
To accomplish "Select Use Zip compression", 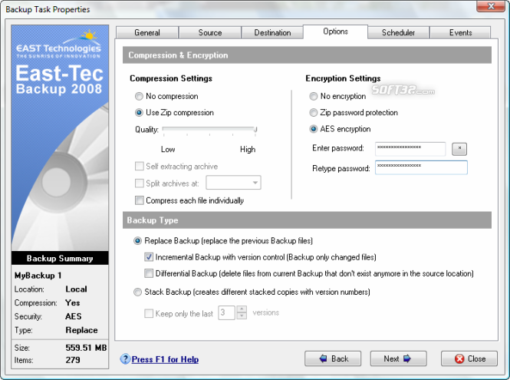I will pos(139,113).
